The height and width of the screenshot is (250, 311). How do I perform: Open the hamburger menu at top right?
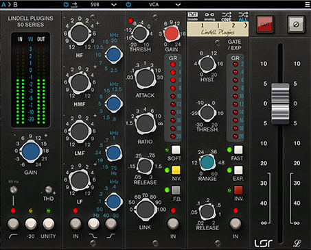pyautogui.click(x=308, y=4)
